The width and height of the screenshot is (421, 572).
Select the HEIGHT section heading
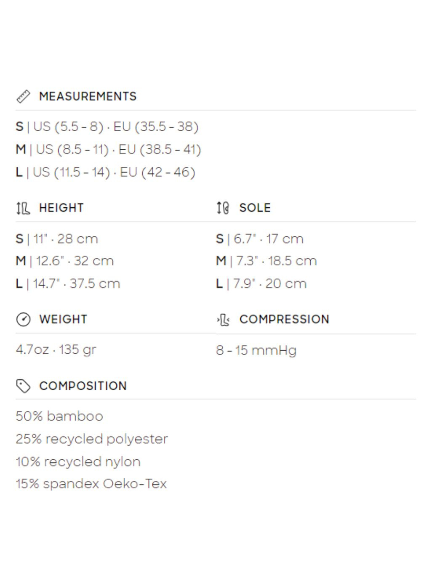(61, 208)
